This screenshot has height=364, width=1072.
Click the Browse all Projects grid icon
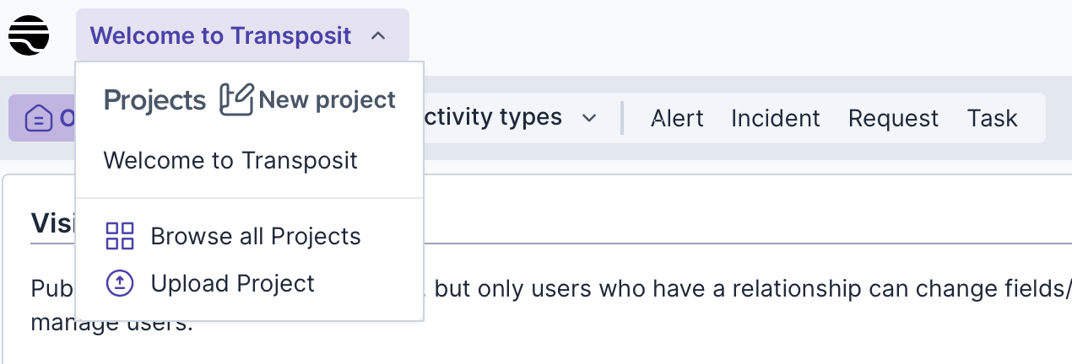120,237
